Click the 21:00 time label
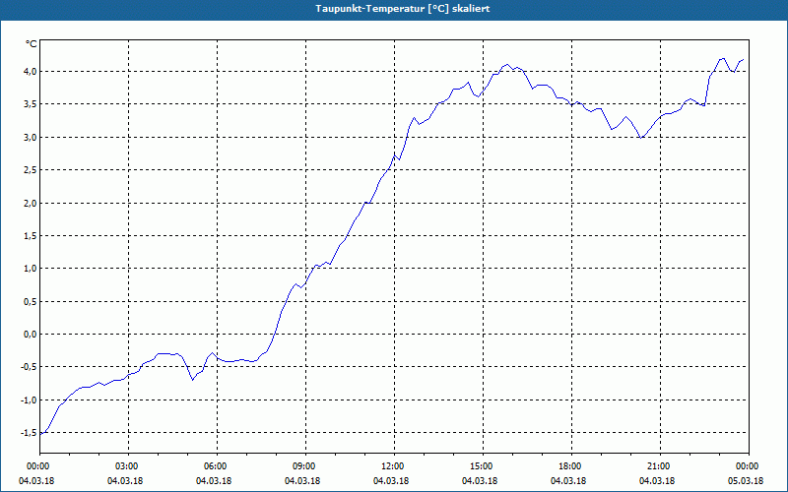788x492 pixels. tap(658, 466)
